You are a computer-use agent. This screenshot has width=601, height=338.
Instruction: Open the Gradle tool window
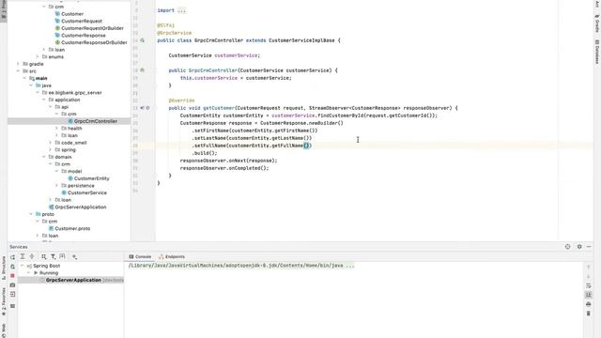coord(597,23)
